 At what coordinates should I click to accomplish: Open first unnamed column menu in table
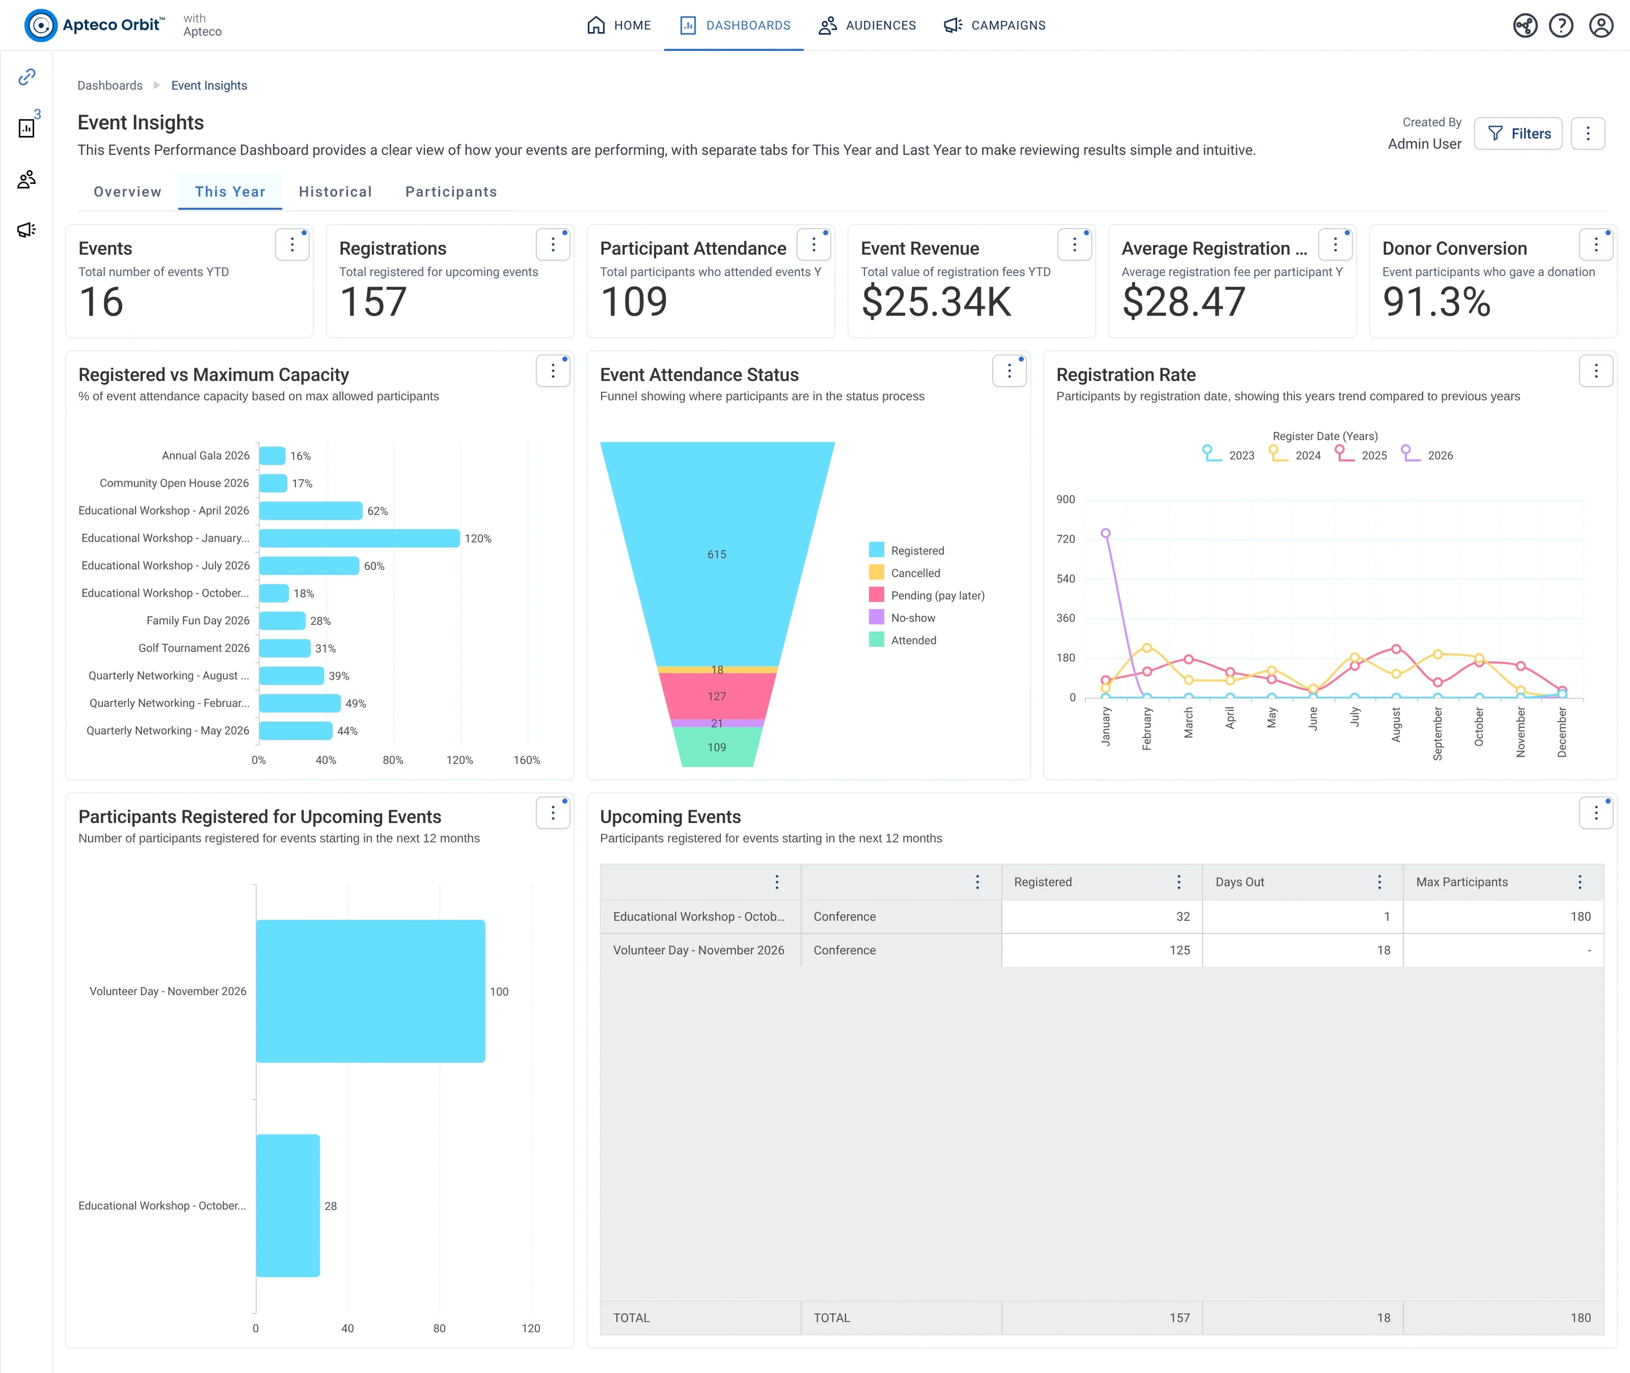pyautogui.click(x=777, y=882)
